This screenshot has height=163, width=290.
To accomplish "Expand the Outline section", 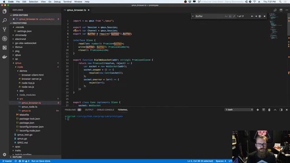I will coord(35,157).
